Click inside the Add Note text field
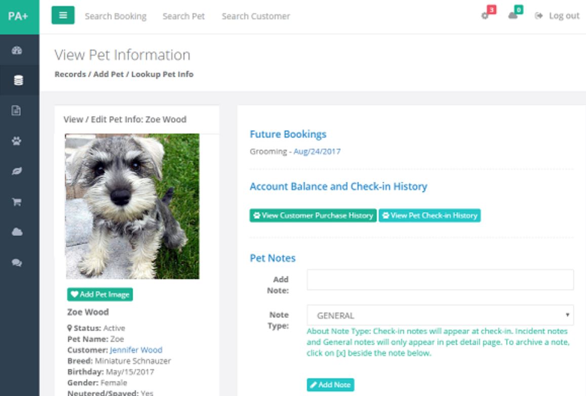Screen dimensions: 586x396 [x=440, y=280]
